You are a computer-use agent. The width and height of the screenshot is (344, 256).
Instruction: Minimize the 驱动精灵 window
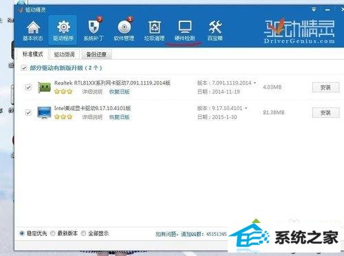pos(327,10)
